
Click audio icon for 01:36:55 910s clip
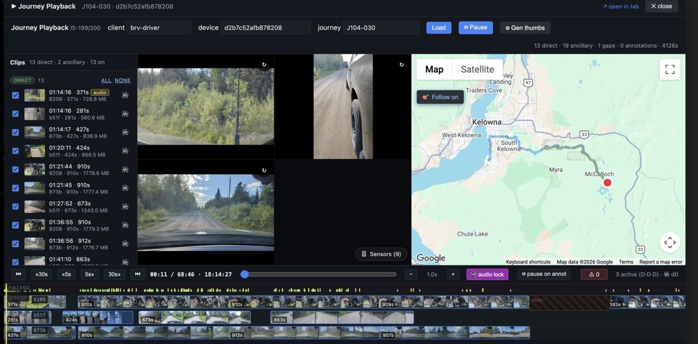[125, 225]
